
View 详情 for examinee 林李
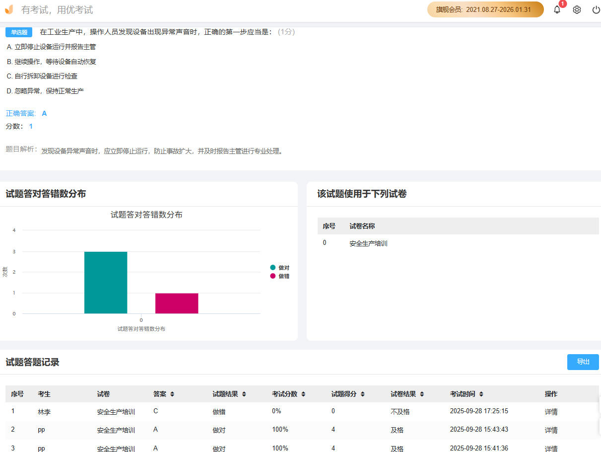click(x=551, y=411)
